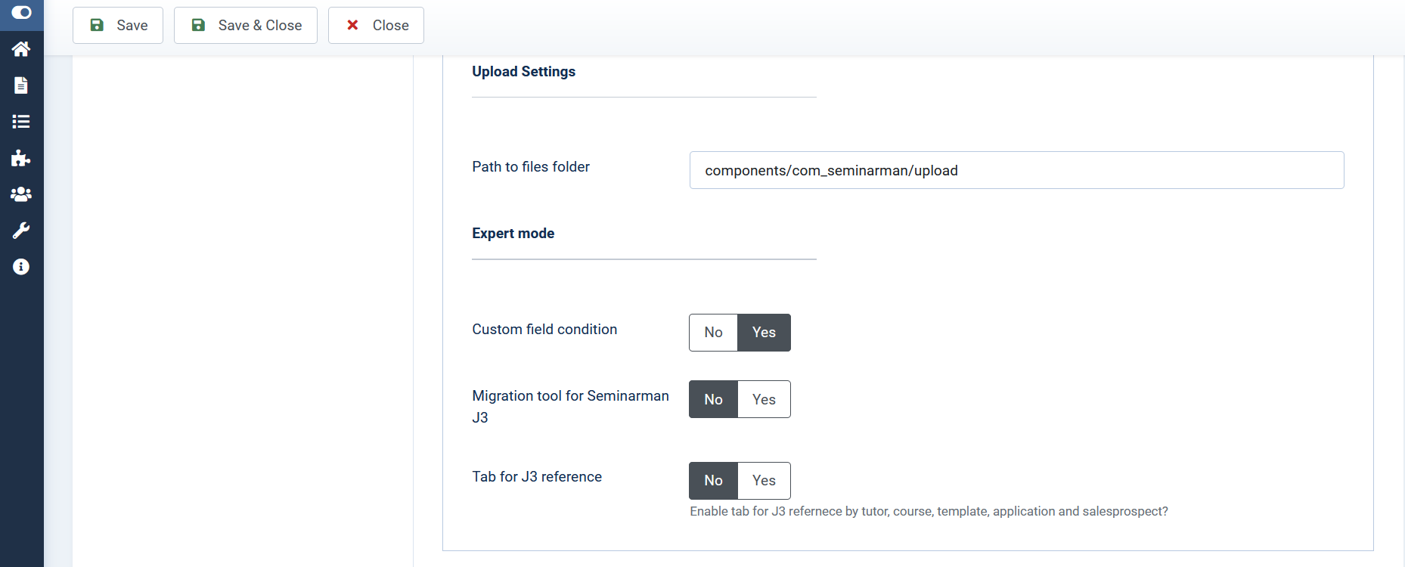The width and height of the screenshot is (1405, 567).
Task: Open the System wrench icon in sidebar
Action: click(21, 231)
